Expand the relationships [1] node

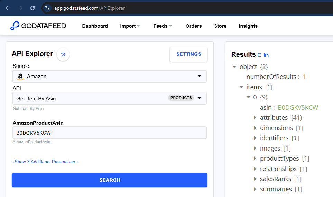tap(255, 169)
